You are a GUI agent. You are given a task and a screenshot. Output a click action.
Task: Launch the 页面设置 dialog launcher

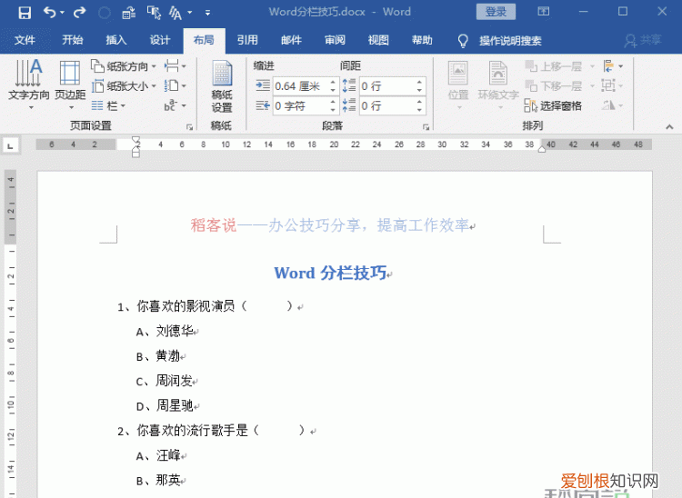click(189, 127)
